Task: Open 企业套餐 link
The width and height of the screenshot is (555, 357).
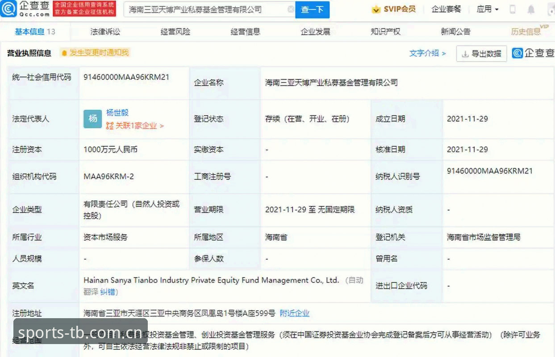Action: click(x=446, y=9)
